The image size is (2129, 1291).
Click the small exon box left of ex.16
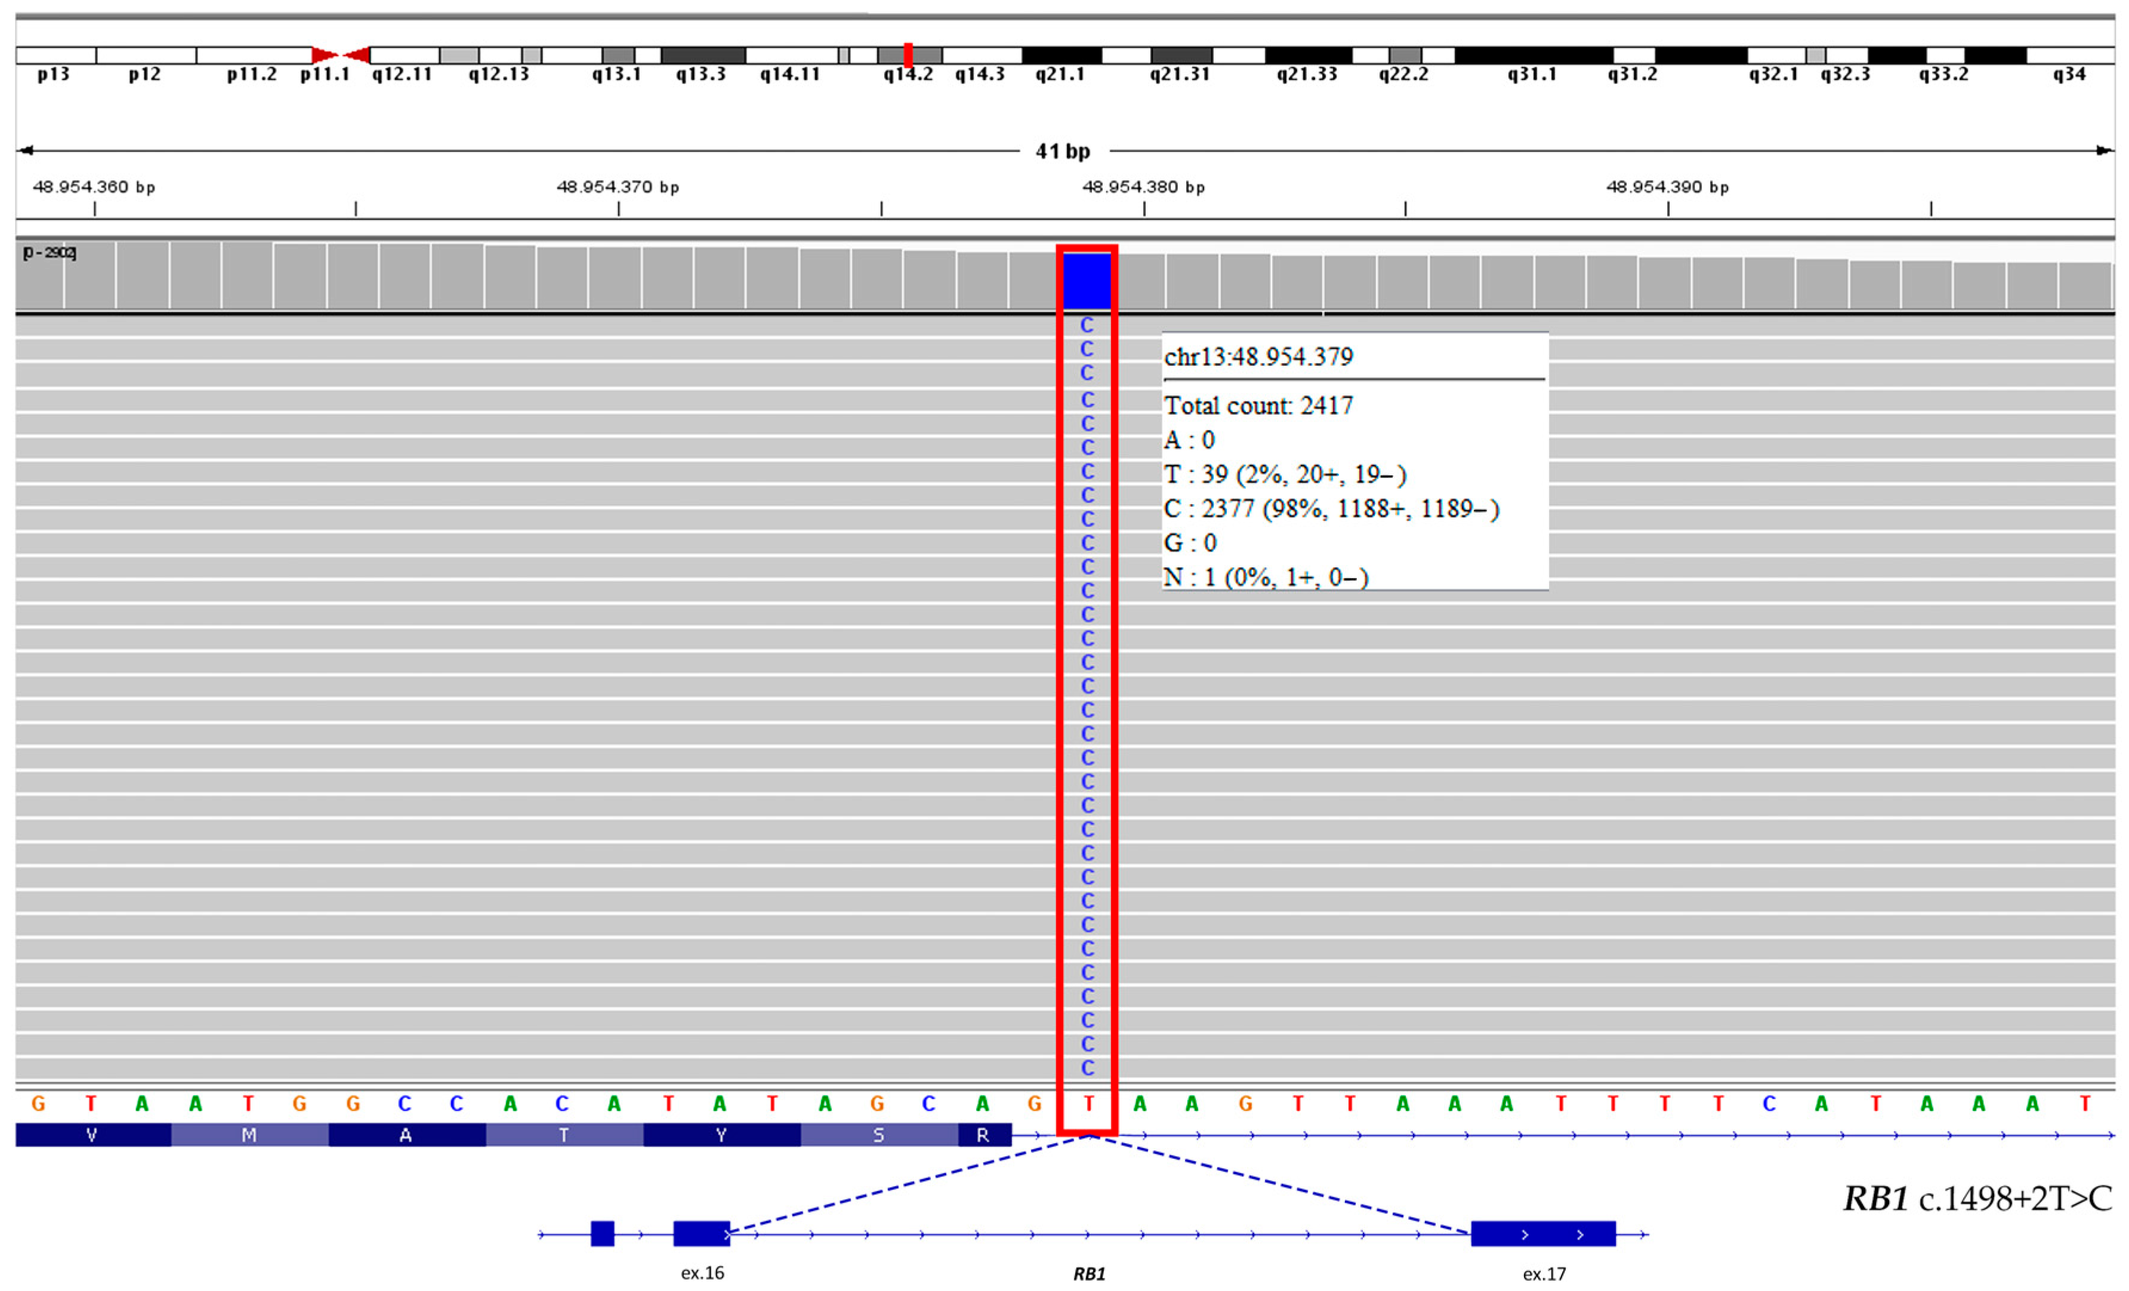click(602, 1233)
